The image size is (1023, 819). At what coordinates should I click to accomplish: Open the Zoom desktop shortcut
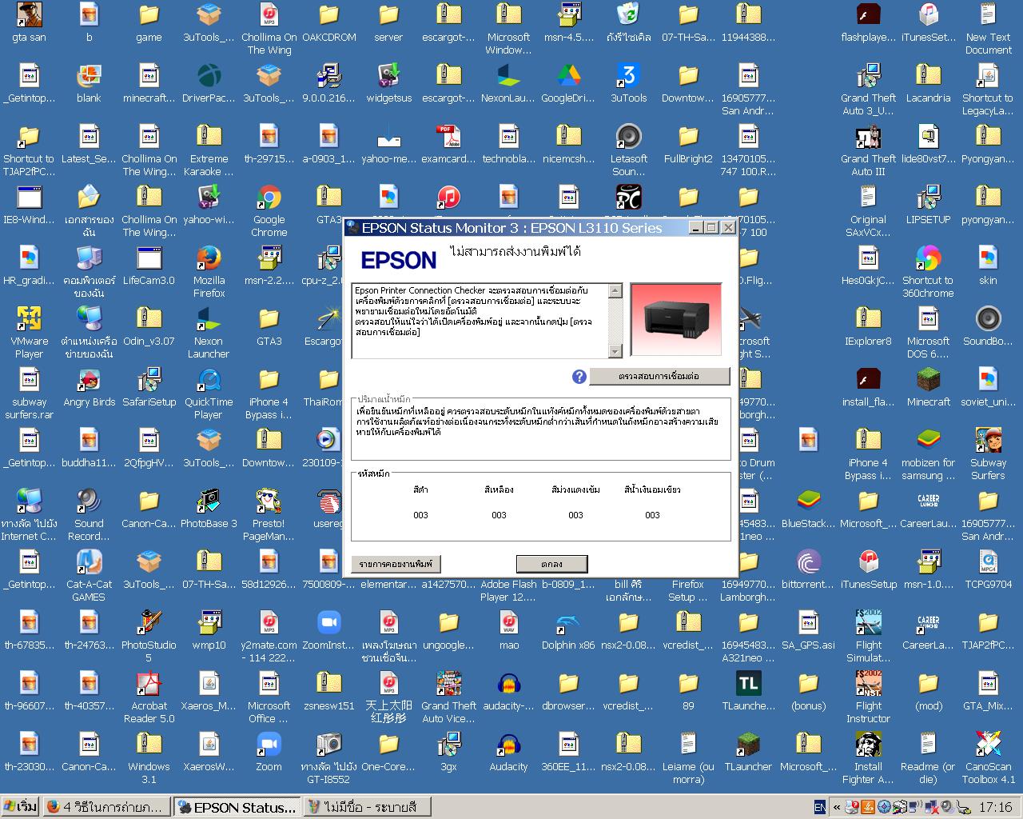(269, 752)
